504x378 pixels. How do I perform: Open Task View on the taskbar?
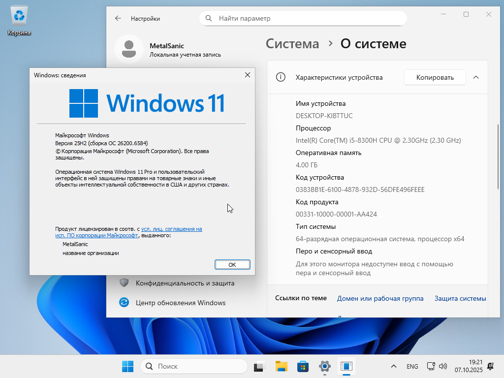[x=259, y=366]
